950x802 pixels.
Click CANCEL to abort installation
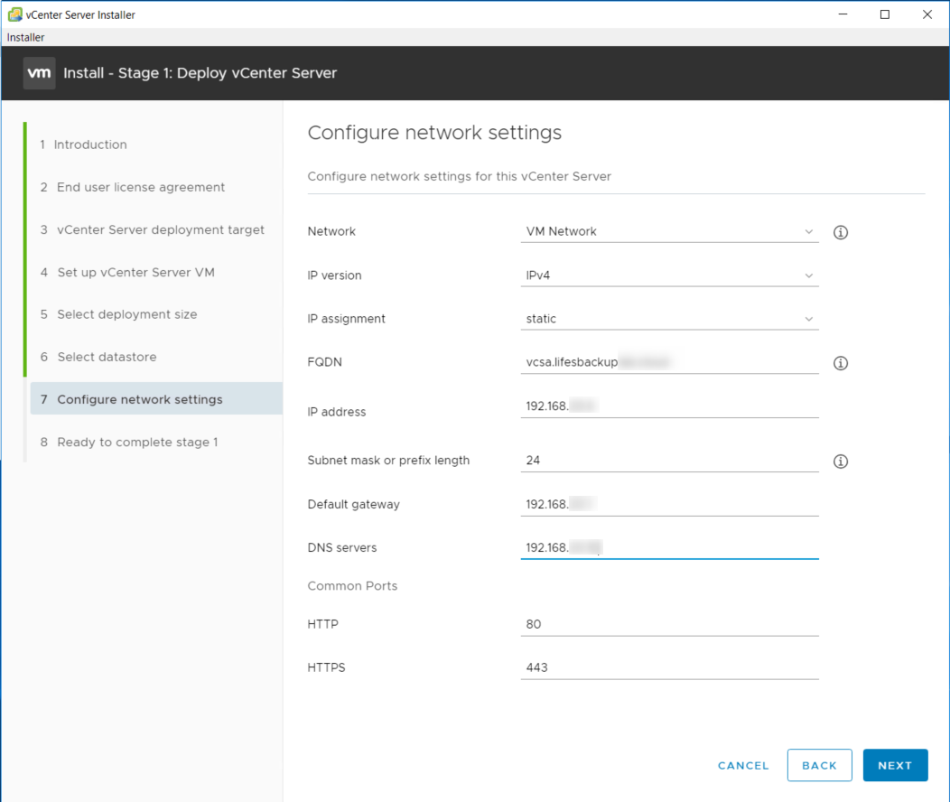pyautogui.click(x=743, y=765)
